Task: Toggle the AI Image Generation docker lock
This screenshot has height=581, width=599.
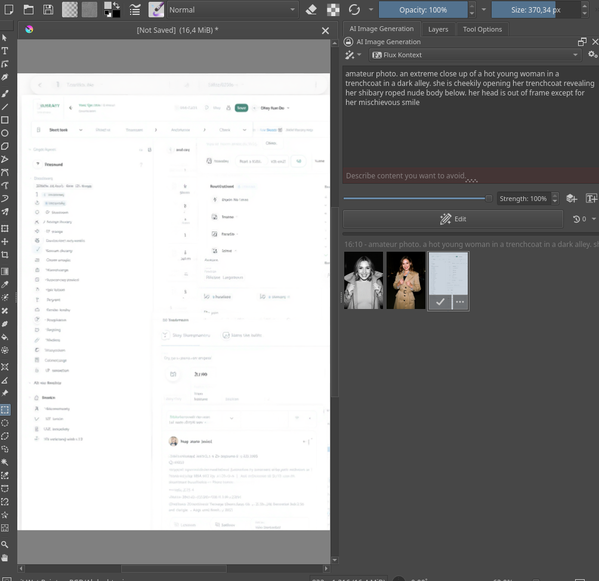Action: [x=348, y=42]
